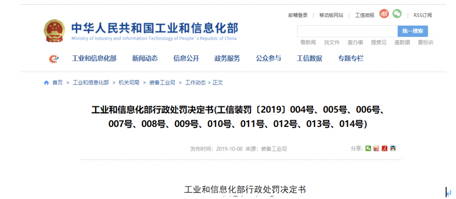Open 公众参与 navigation menu

pos(268,59)
